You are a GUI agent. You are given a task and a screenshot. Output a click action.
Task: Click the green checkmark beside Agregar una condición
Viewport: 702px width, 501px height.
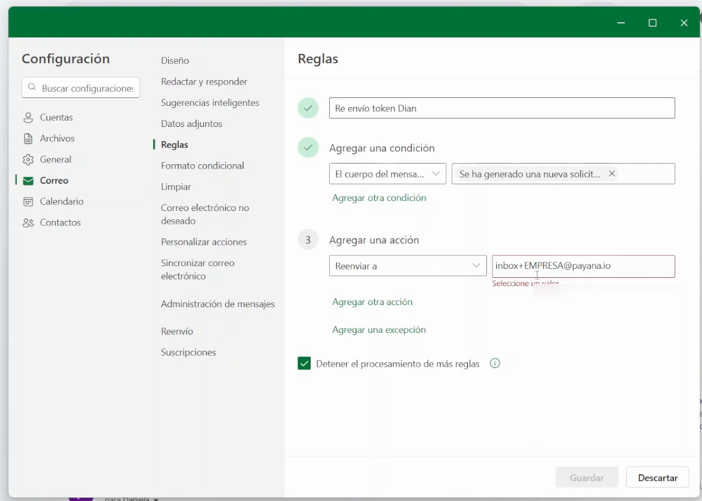308,148
